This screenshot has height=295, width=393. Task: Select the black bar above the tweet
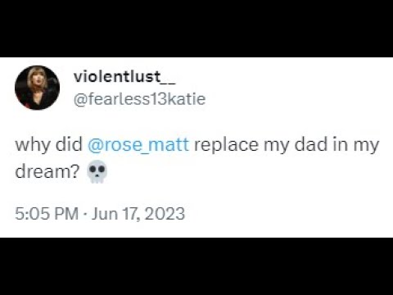(196, 29)
